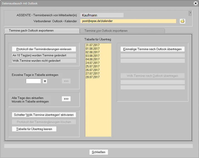Click the 'Verbundener Outlook - Kalender' label
199x158 pixels.
(x=55, y=21)
